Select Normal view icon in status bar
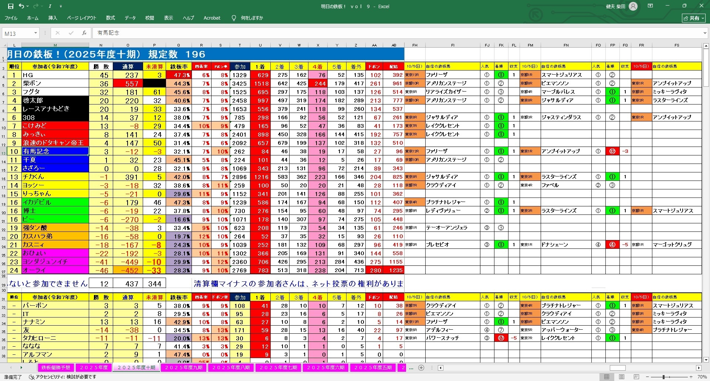Viewport: 710px width, 381px height. coord(607,377)
